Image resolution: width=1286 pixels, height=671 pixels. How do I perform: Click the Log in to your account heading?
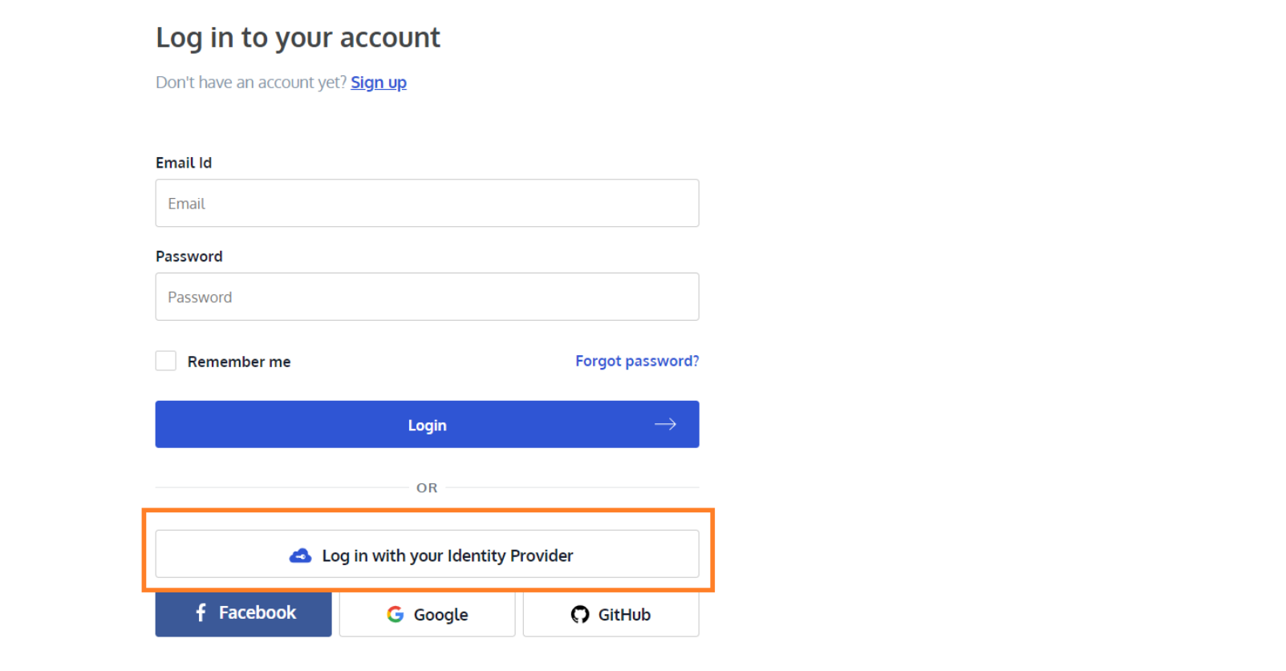[x=298, y=37]
